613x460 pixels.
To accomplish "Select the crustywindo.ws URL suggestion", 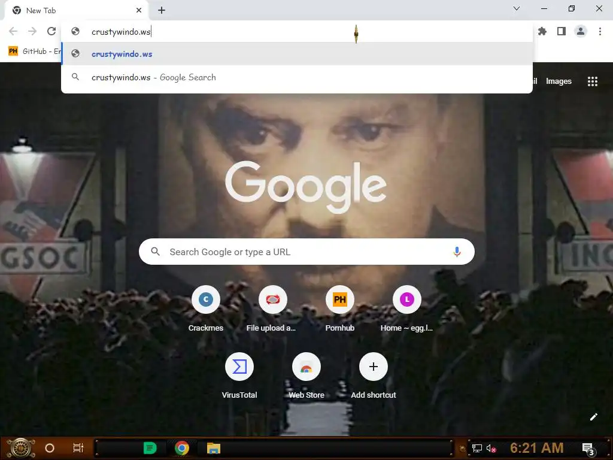I will (297, 54).
